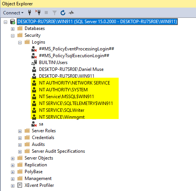Collapse the Logins folder node
The image size is (196, 191).
20,43
